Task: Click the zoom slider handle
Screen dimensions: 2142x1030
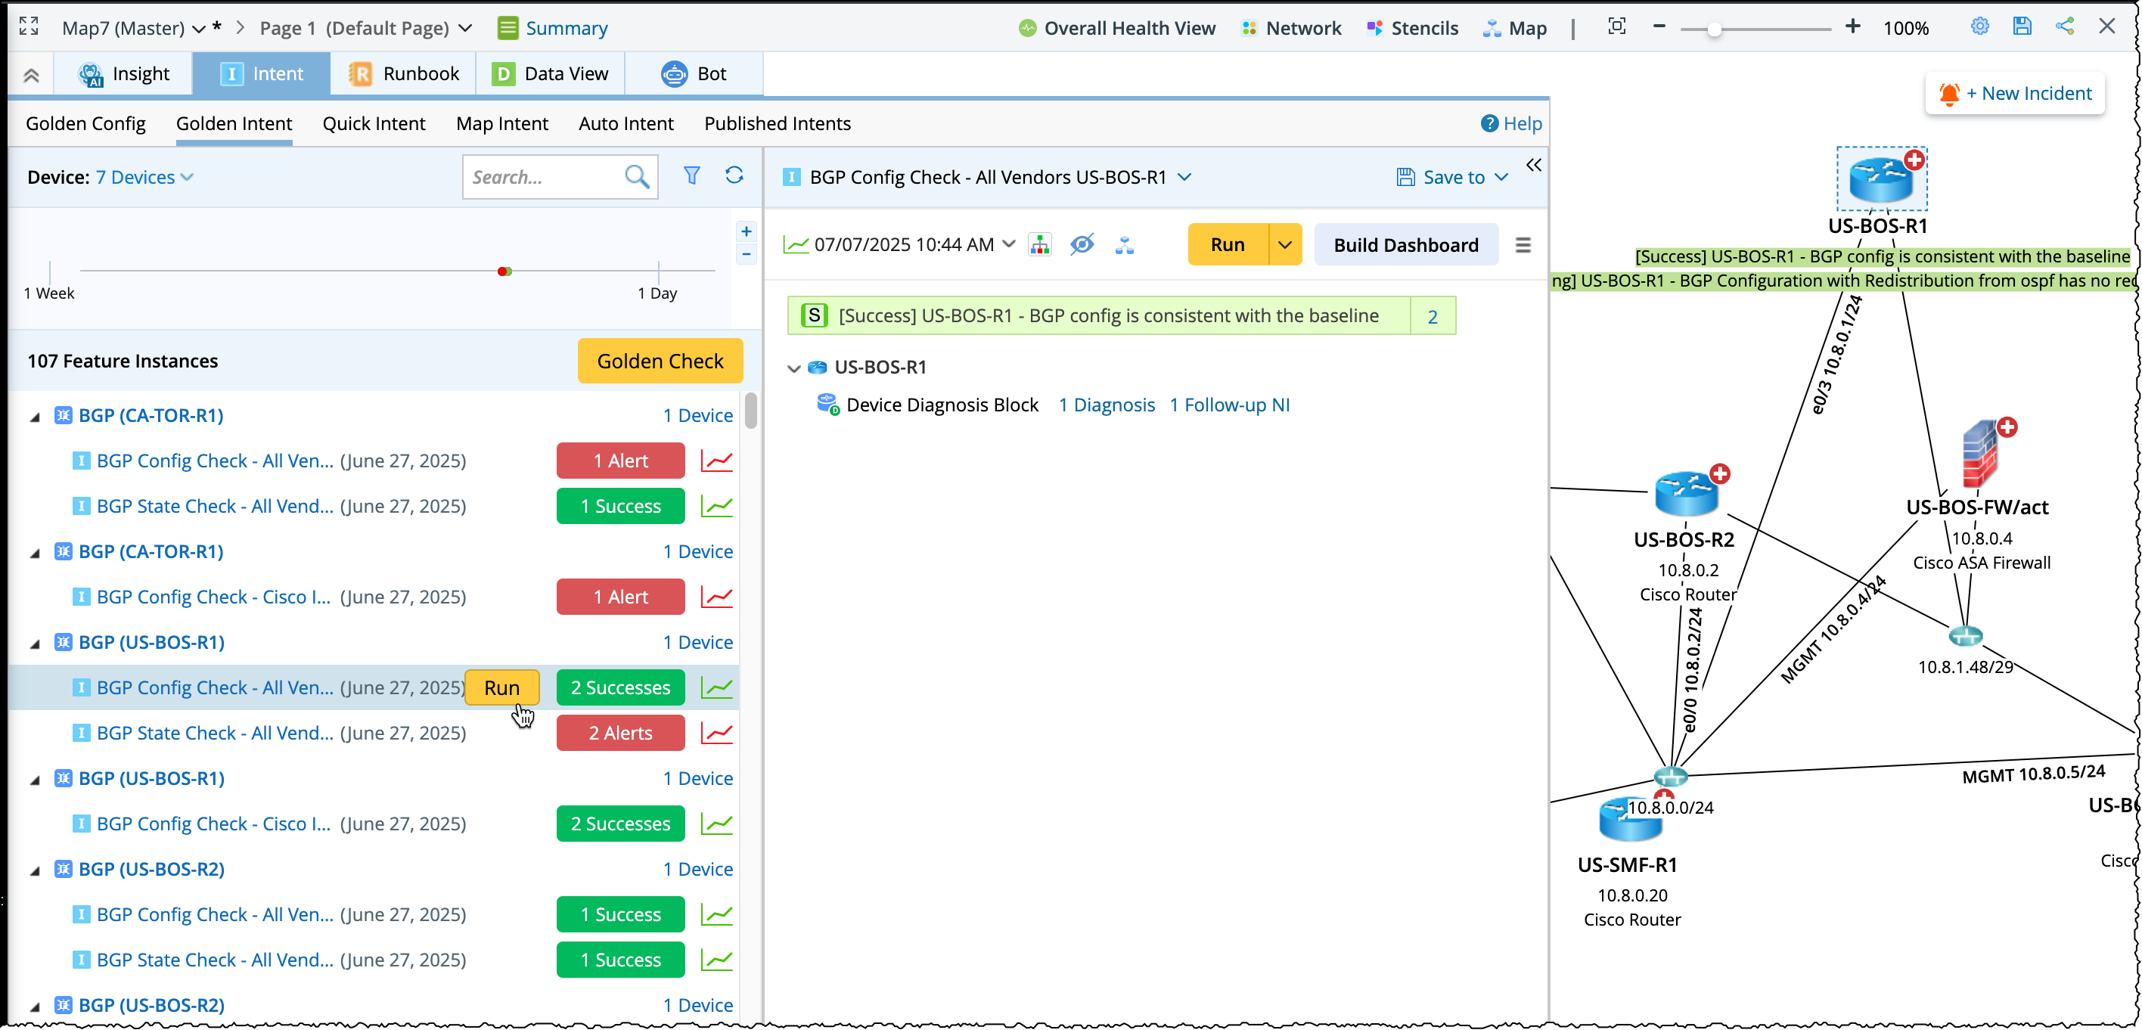Action: click(x=1714, y=29)
